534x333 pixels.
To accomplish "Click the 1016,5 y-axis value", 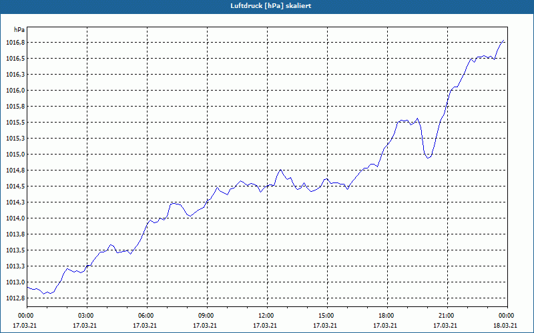I will point(15,59).
